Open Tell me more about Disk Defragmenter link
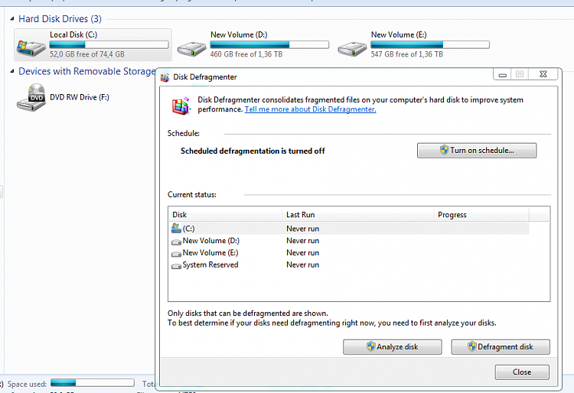This screenshot has height=393, width=574. tap(310, 109)
